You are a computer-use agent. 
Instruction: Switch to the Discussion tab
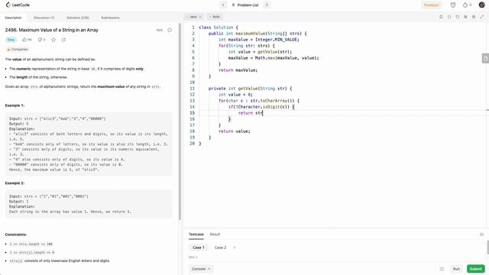tap(44, 18)
